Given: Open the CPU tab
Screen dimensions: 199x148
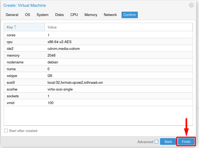Looking at the screenshot, I should (74, 15).
